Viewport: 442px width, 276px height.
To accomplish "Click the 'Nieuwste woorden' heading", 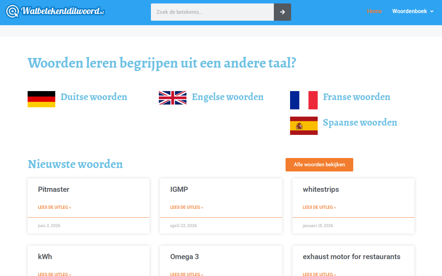I will click(x=75, y=164).
